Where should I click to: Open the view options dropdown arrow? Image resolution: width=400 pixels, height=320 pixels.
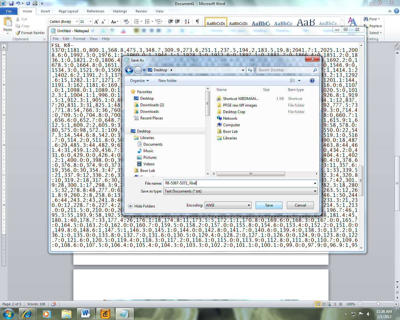[x=299, y=81]
